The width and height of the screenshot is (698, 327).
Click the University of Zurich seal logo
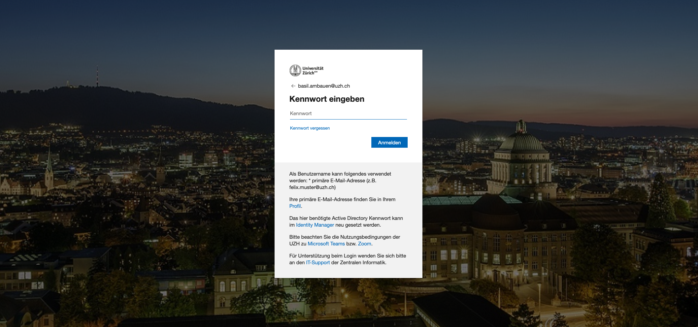click(295, 71)
